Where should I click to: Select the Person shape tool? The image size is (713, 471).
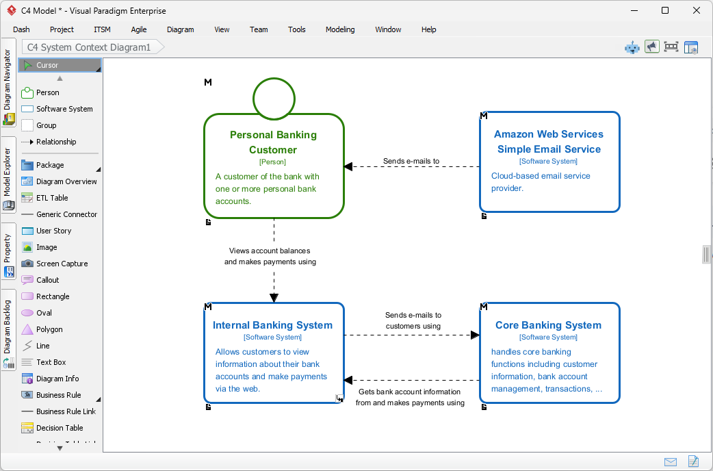[47, 92]
